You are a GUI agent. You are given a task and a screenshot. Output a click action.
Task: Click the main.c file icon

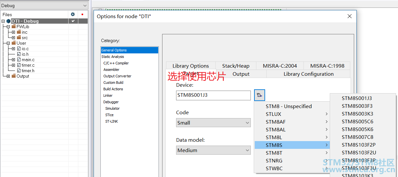coord(19,60)
